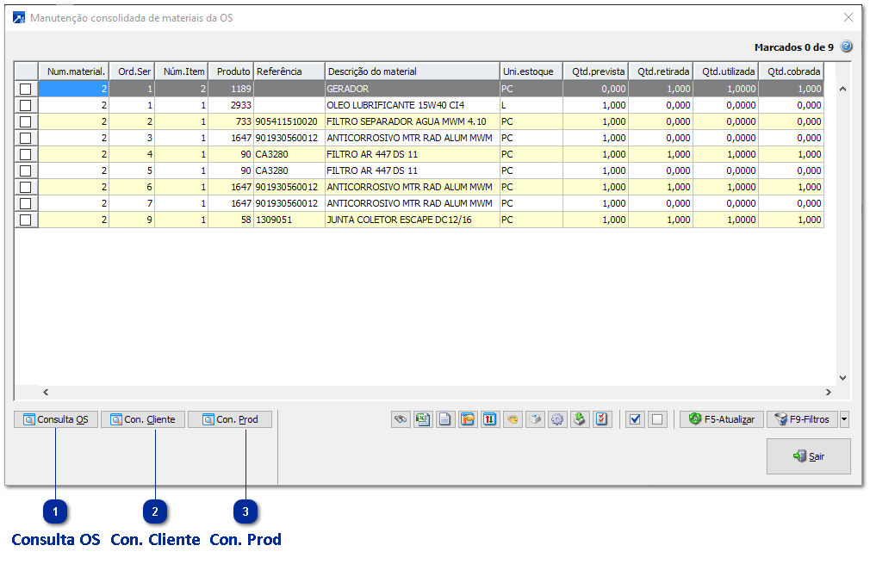Click the horizontal scrollbar right arrow
The image size is (870, 564).
click(x=828, y=393)
